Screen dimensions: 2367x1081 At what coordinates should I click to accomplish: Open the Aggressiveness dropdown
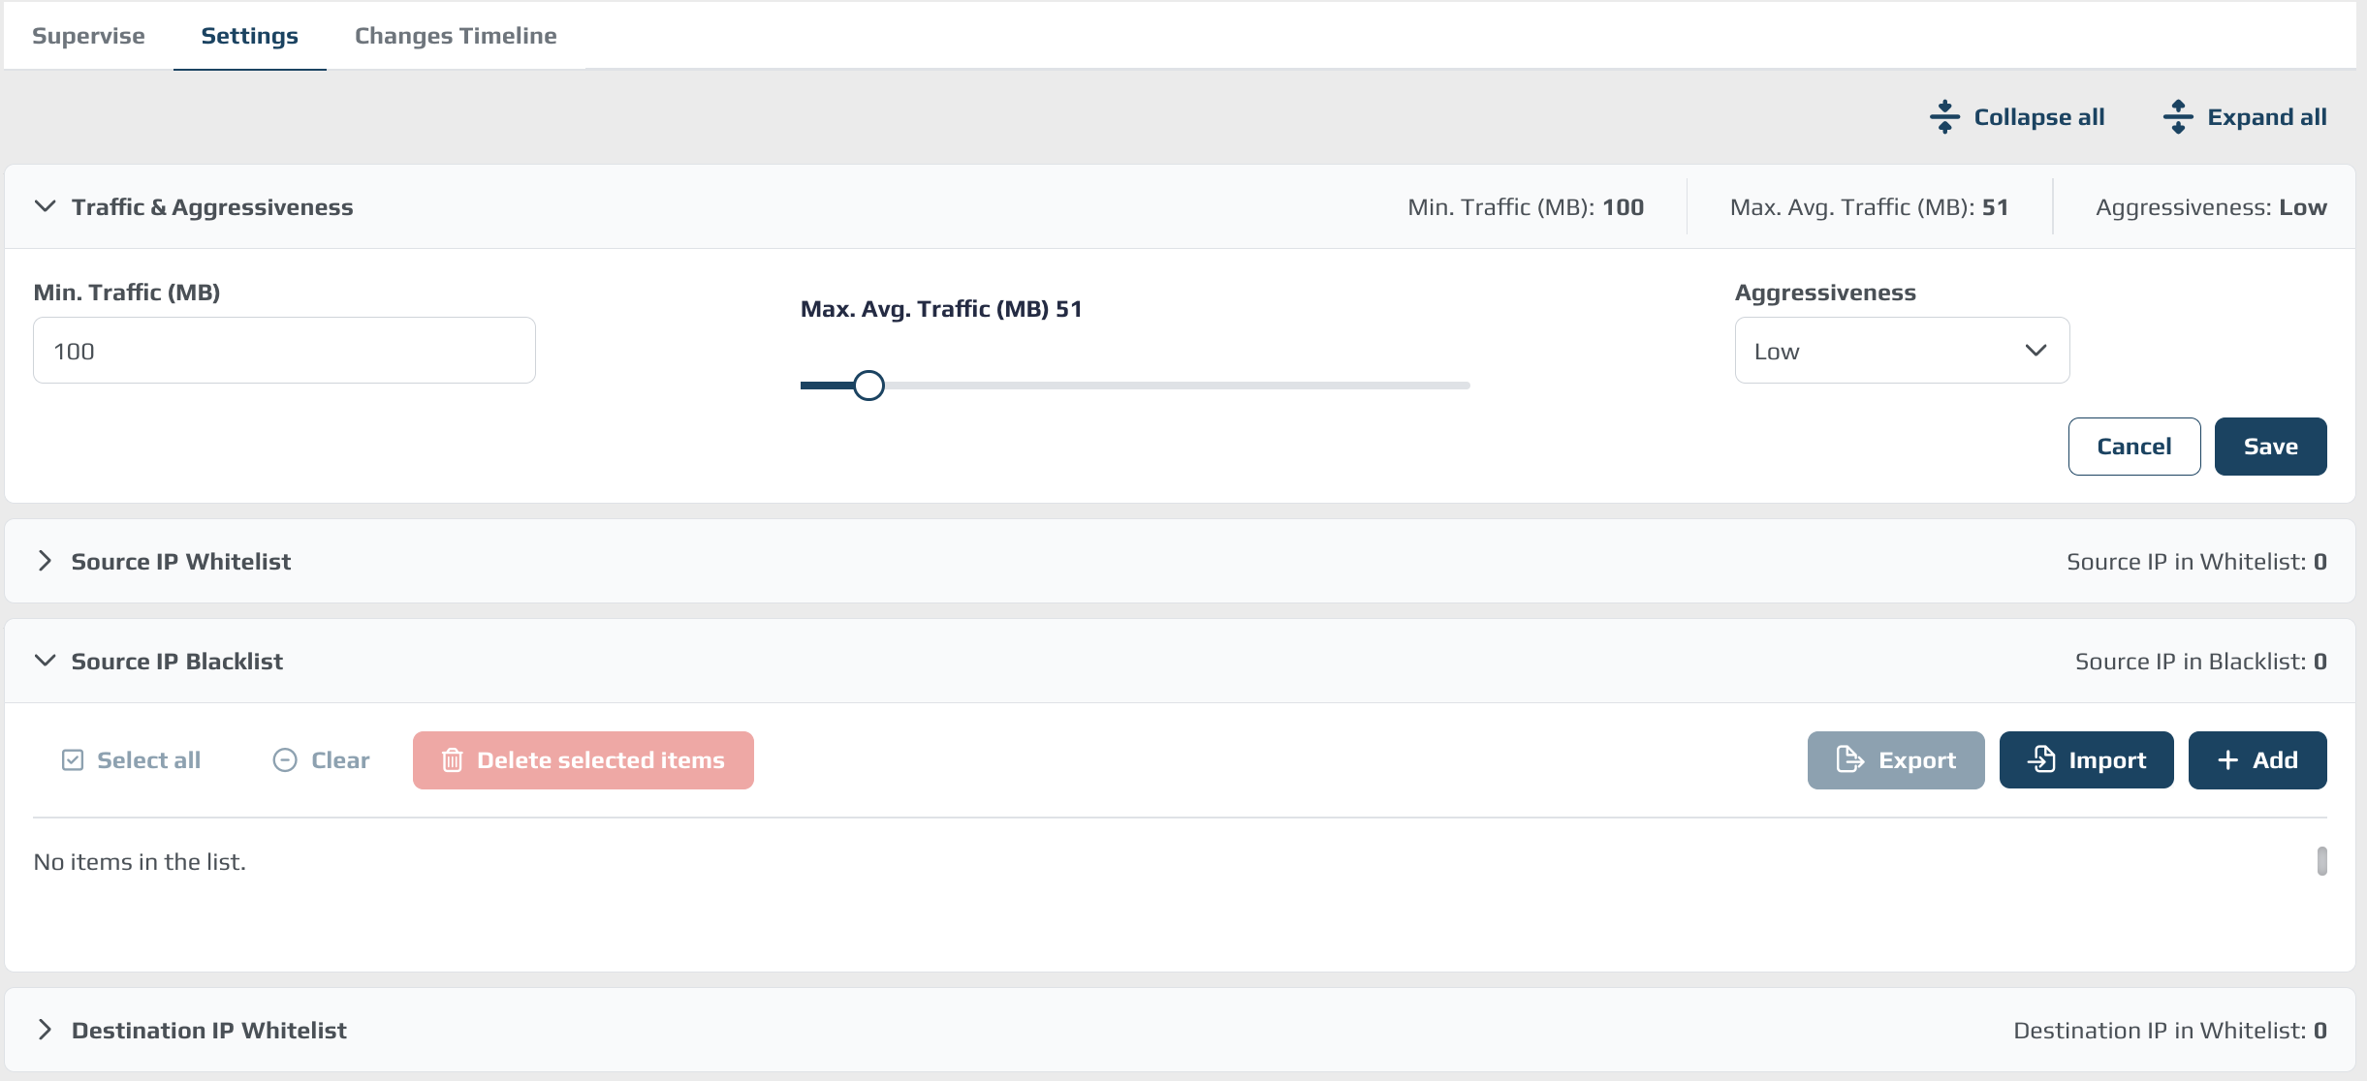point(1902,351)
